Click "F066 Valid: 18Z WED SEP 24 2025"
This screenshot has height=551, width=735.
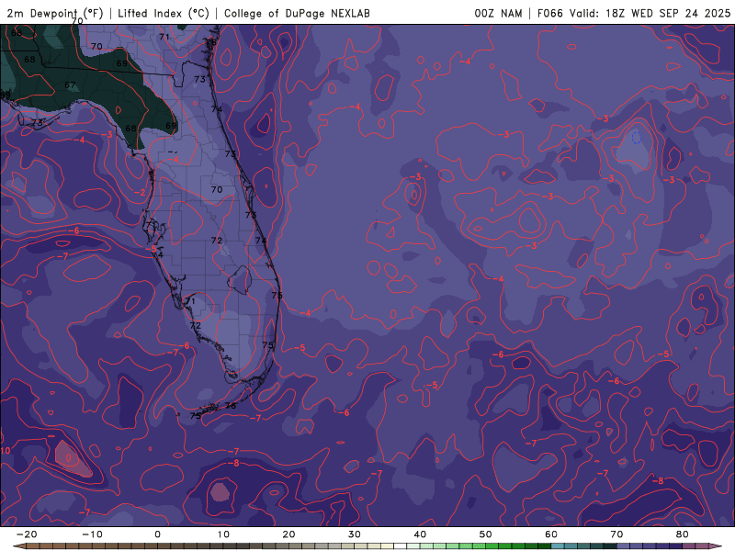[x=634, y=13]
